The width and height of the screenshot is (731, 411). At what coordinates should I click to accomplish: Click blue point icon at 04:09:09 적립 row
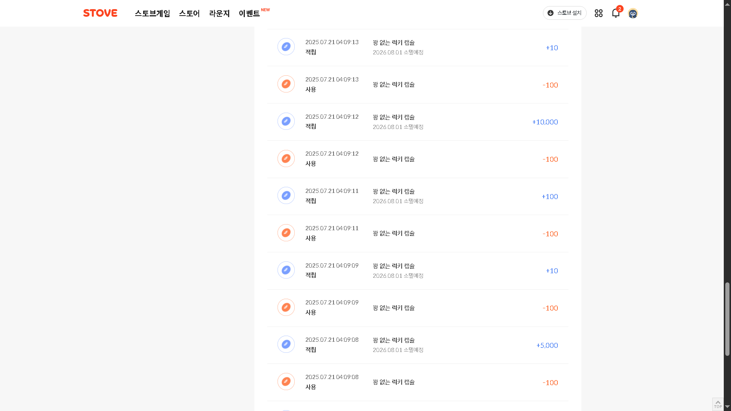(286, 270)
